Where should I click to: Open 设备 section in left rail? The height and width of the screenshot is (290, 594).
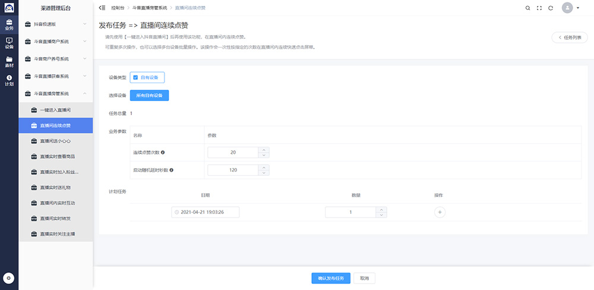pos(9,43)
